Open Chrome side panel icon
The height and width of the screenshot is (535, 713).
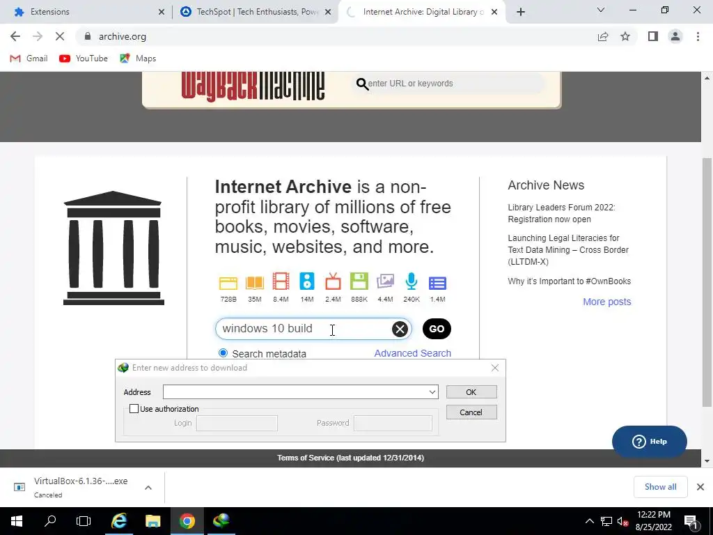tap(653, 36)
